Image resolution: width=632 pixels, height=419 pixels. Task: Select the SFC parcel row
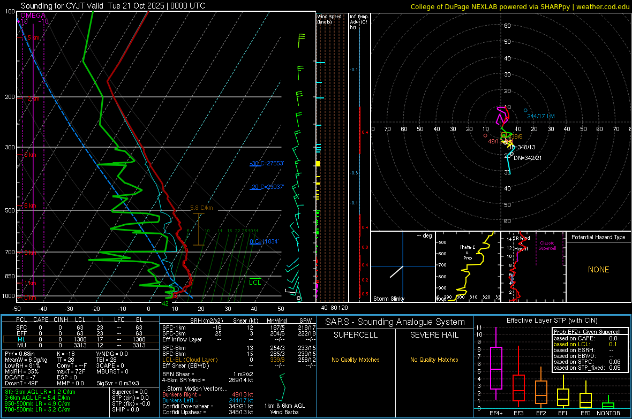point(80,327)
